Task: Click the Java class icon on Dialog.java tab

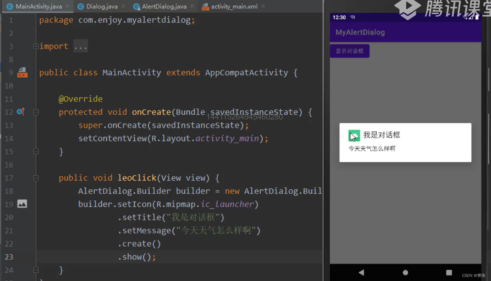Action: (81, 7)
